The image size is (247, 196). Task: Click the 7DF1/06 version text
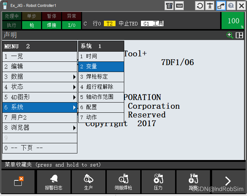tap(177, 63)
